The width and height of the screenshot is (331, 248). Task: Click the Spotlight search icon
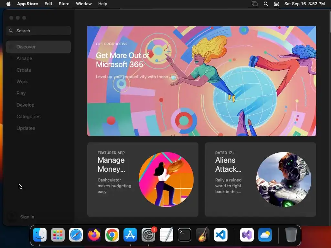[266, 4]
